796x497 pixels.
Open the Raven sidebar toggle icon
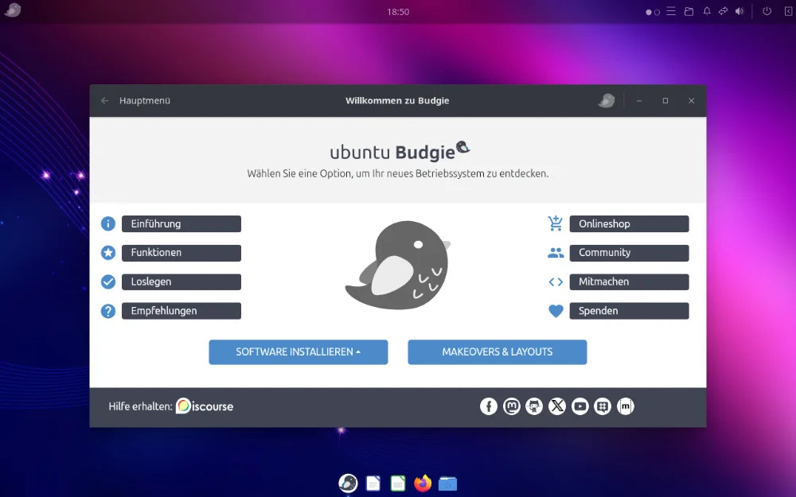click(x=788, y=11)
